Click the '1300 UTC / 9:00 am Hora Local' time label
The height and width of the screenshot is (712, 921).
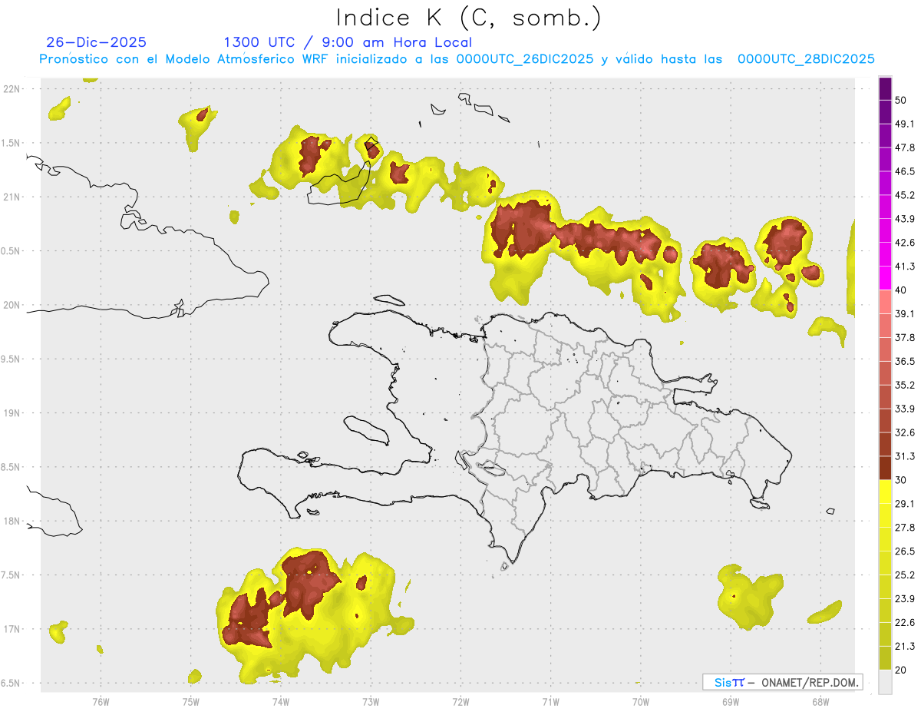(x=348, y=42)
